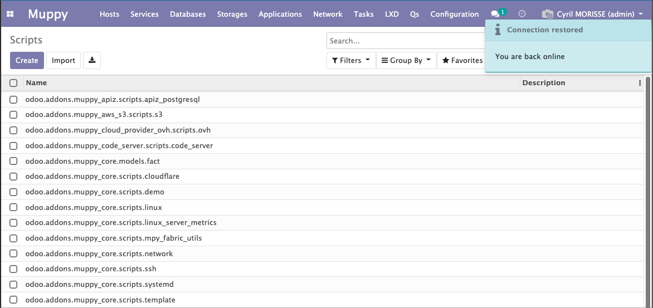Open the conversations chat bubble icon

point(495,14)
